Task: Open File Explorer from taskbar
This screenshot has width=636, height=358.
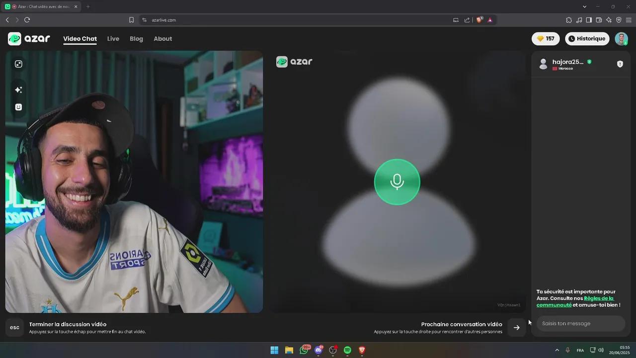Action: [x=289, y=350]
